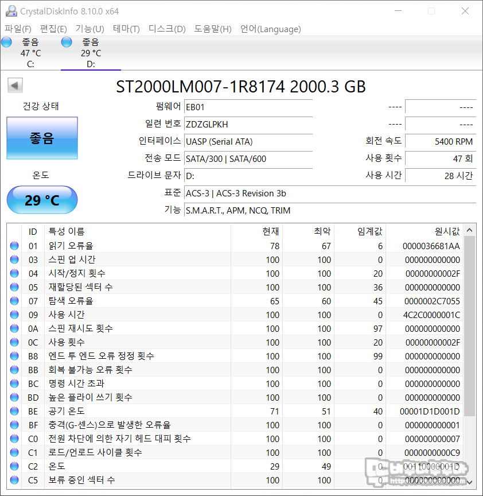
Task: Click the 29 °C temperature button
Action: (x=42, y=200)
